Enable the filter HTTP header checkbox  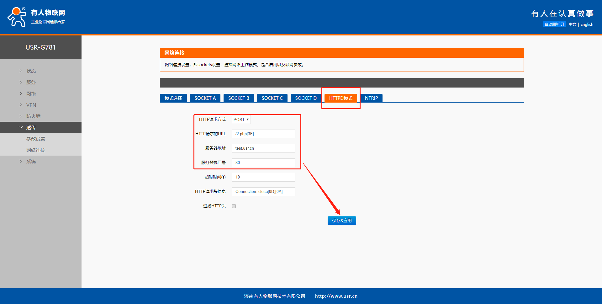[x=234, y=206]
